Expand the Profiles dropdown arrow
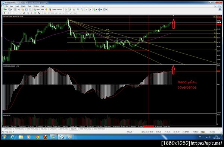 click(x=12, y=10)
